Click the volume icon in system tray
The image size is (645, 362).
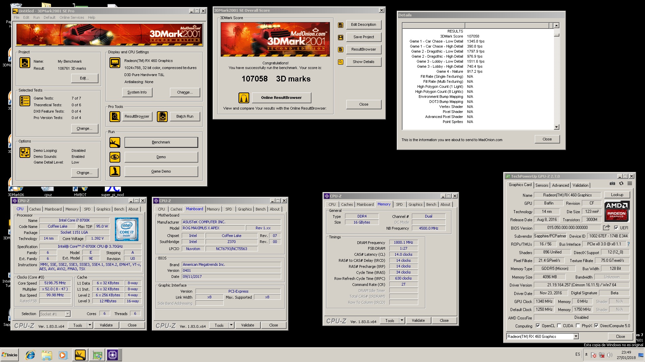pyautogui.click(x=610, y=355)
